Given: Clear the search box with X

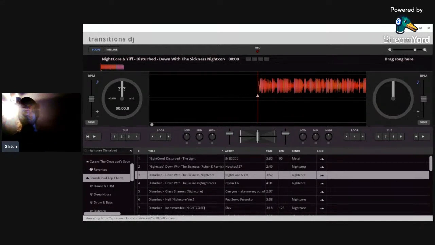Looking at the screenshot, I should 130,151.
